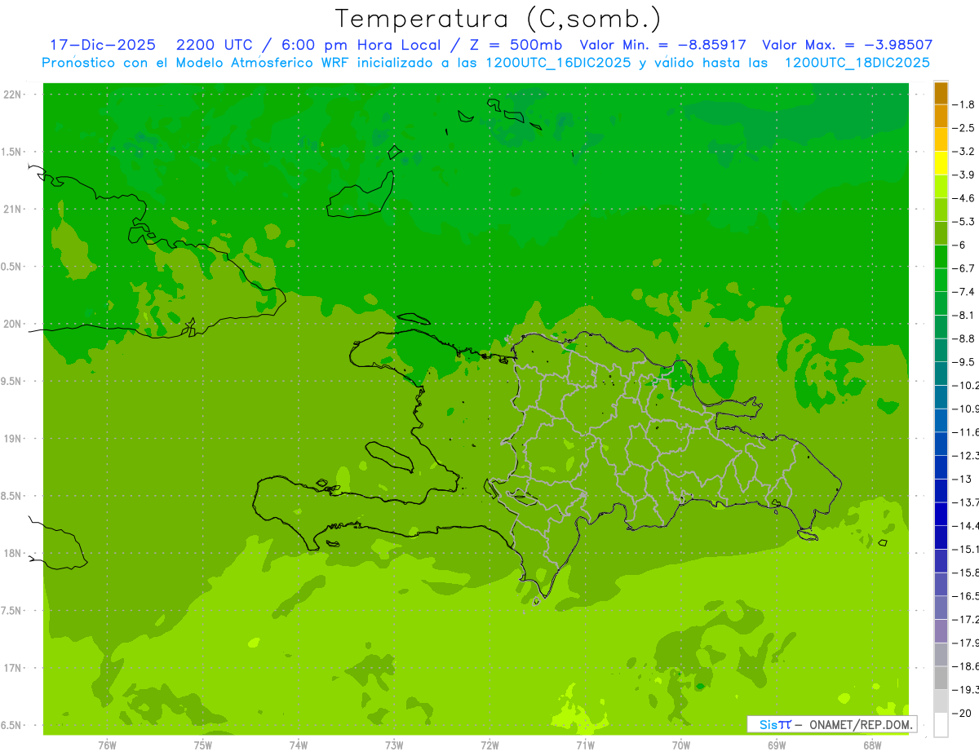Pick the dark blue swatch between -13.7 and -14.4

941,514
